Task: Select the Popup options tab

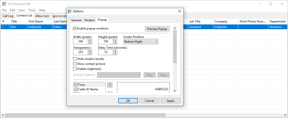Action: click(x=102, y=20)
